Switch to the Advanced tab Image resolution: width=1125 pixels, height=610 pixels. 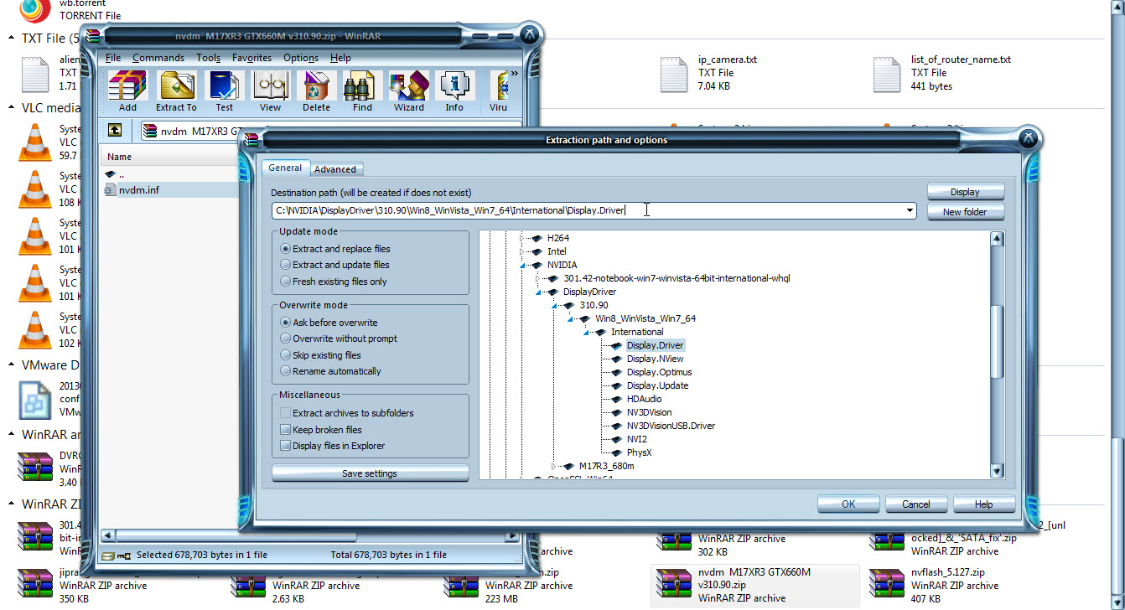(334, 169)
